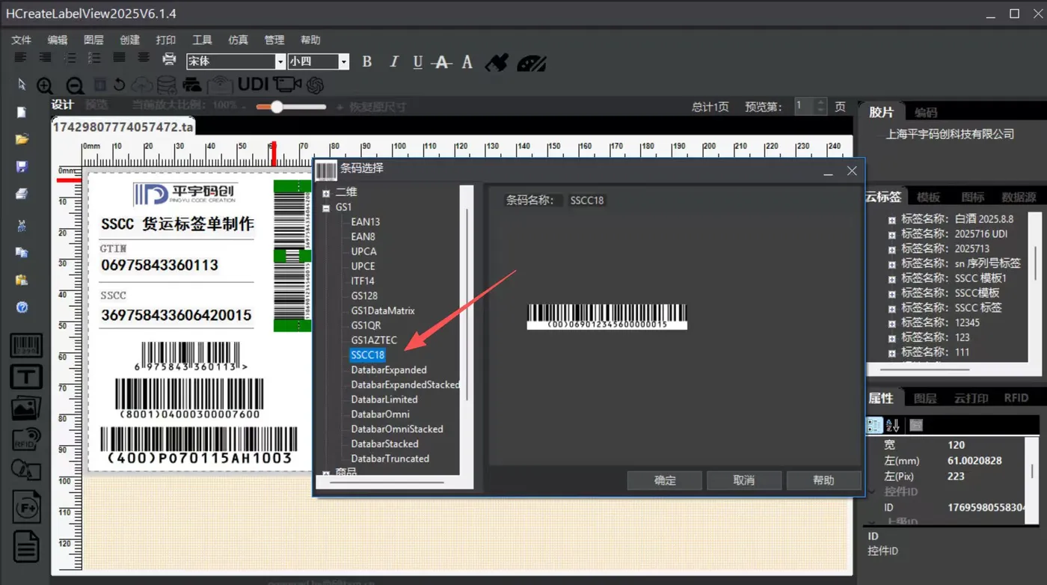This screenshot has width=1047, height=585.
Task: Adjust the zoom ratio slider handle
Action: tap(277, 107)
